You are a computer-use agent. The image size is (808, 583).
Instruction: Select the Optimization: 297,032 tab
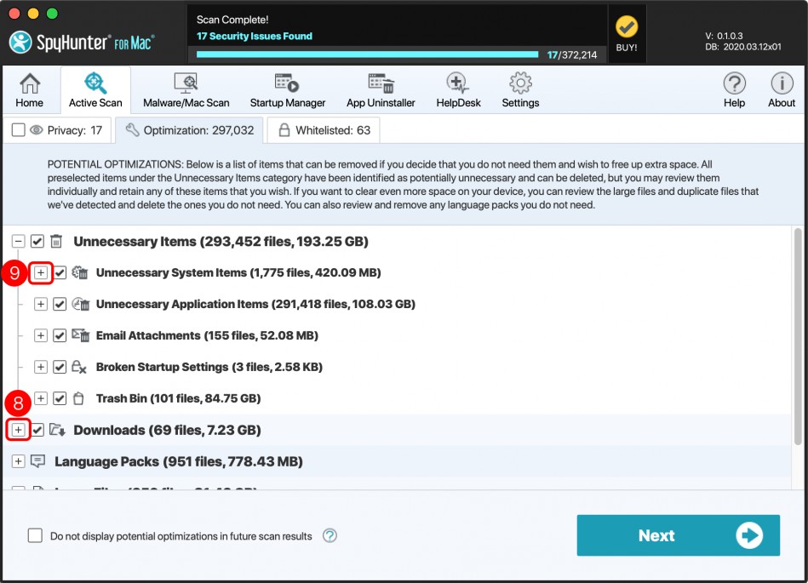[x=189, y=130]
